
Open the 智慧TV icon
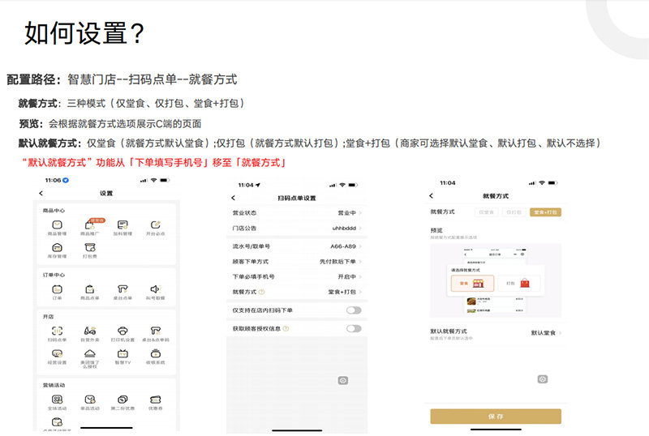click(122, 357)
